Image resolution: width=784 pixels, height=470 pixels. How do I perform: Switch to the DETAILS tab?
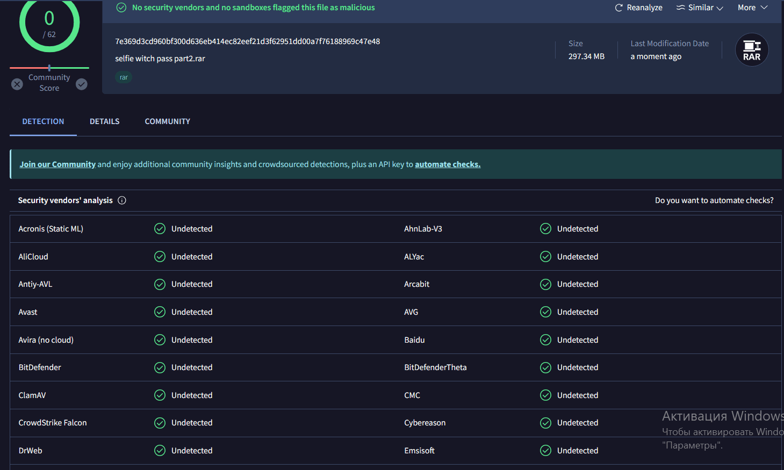(x=104, y=121)
